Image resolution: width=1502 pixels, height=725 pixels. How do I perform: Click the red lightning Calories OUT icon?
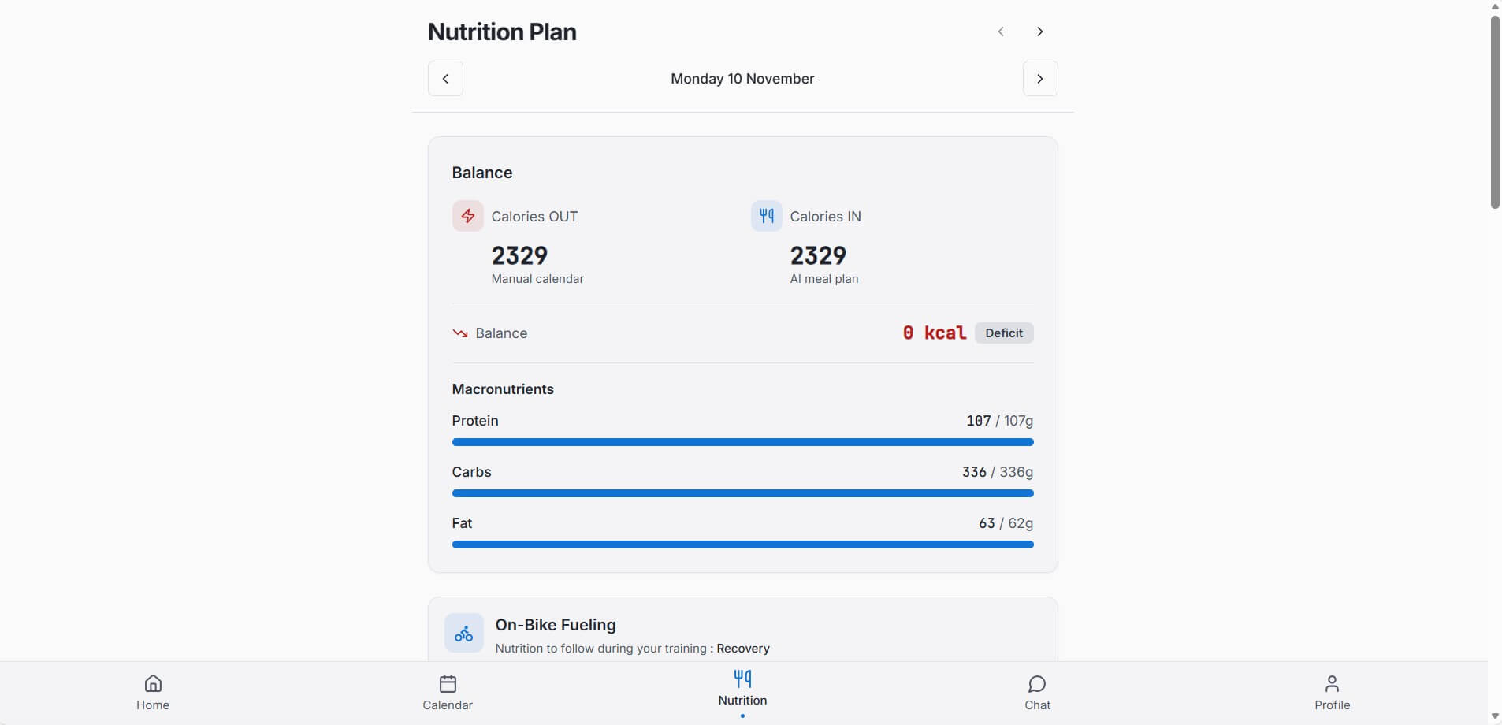click(x=467, y=216)
